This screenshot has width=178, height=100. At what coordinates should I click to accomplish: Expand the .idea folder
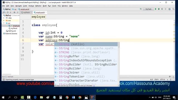point(4,18)
